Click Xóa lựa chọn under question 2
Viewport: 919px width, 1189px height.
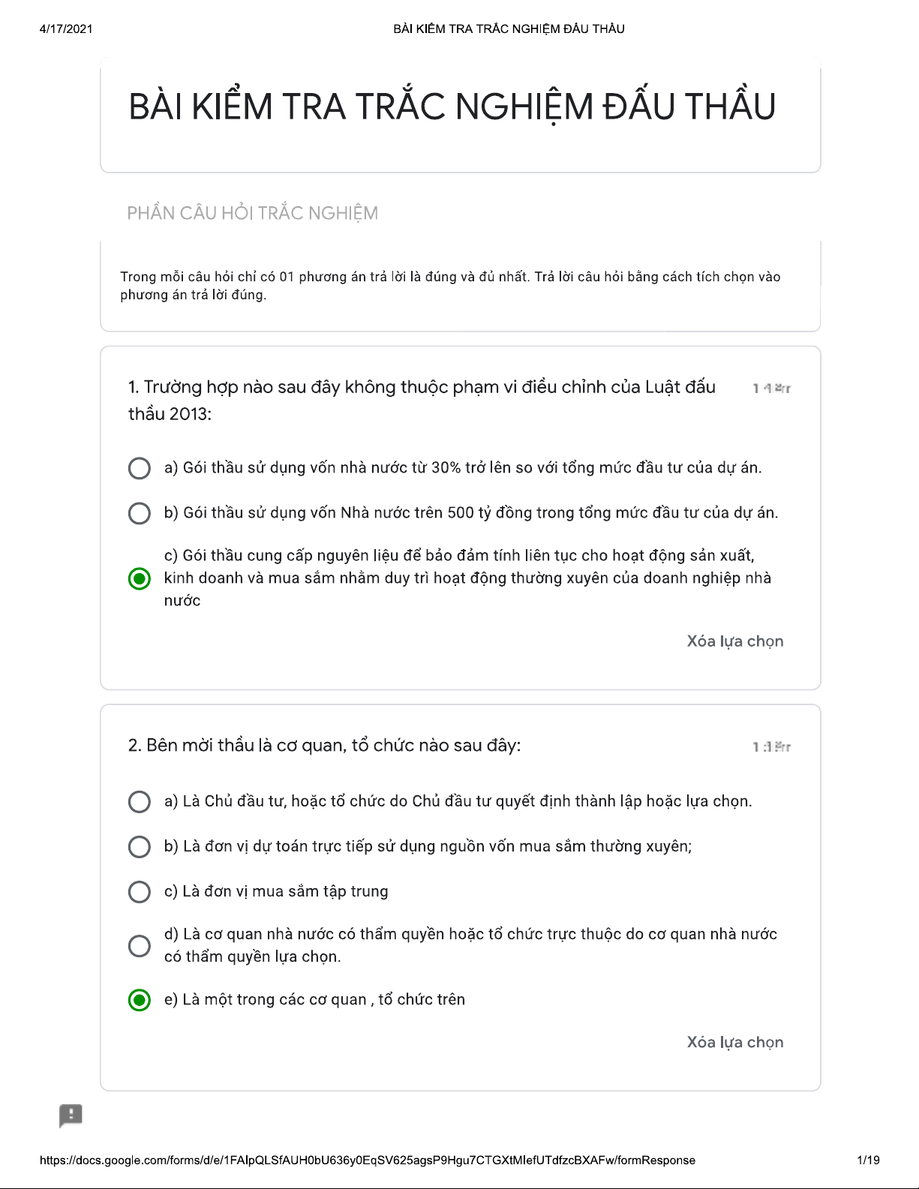pos(734,1042)
